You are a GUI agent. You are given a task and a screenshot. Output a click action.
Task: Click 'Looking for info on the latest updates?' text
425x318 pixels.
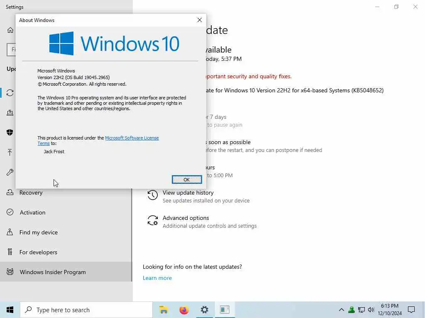pos(192,267)
